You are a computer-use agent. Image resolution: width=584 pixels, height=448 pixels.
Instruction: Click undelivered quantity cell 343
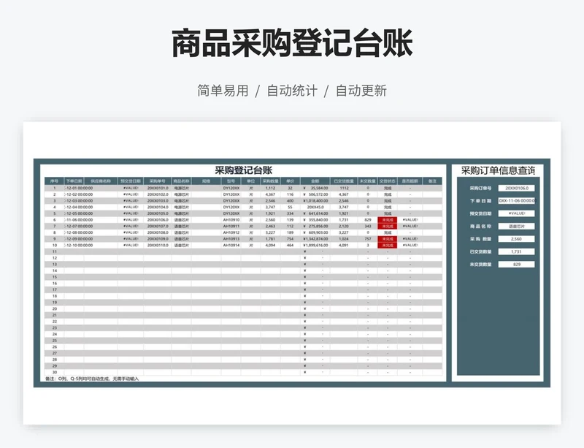tap(368, 227)
